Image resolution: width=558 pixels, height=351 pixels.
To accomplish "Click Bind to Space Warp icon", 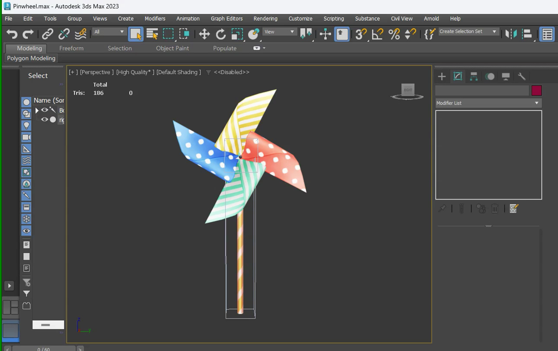I will [x=80, y=34].
